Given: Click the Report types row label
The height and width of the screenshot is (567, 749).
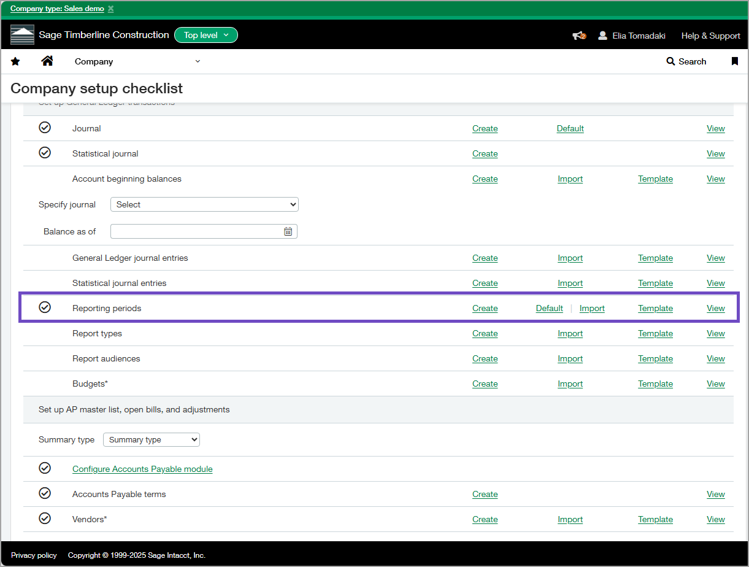Looking at the screenshot, I should point(97,333).
